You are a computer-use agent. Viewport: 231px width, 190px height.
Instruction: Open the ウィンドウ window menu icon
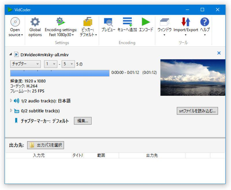tap(165, 26)
